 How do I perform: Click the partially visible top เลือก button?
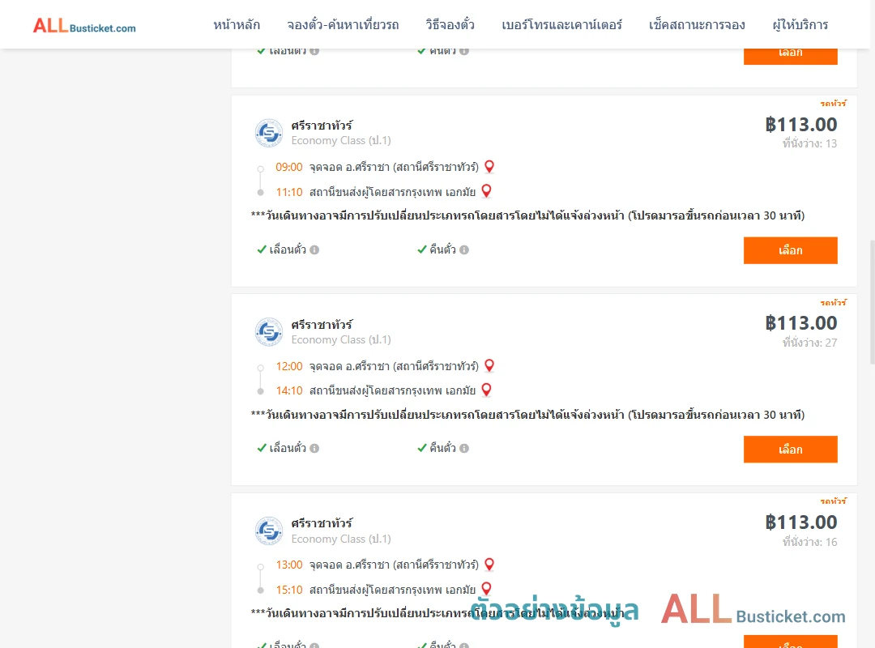pos(790,57)
